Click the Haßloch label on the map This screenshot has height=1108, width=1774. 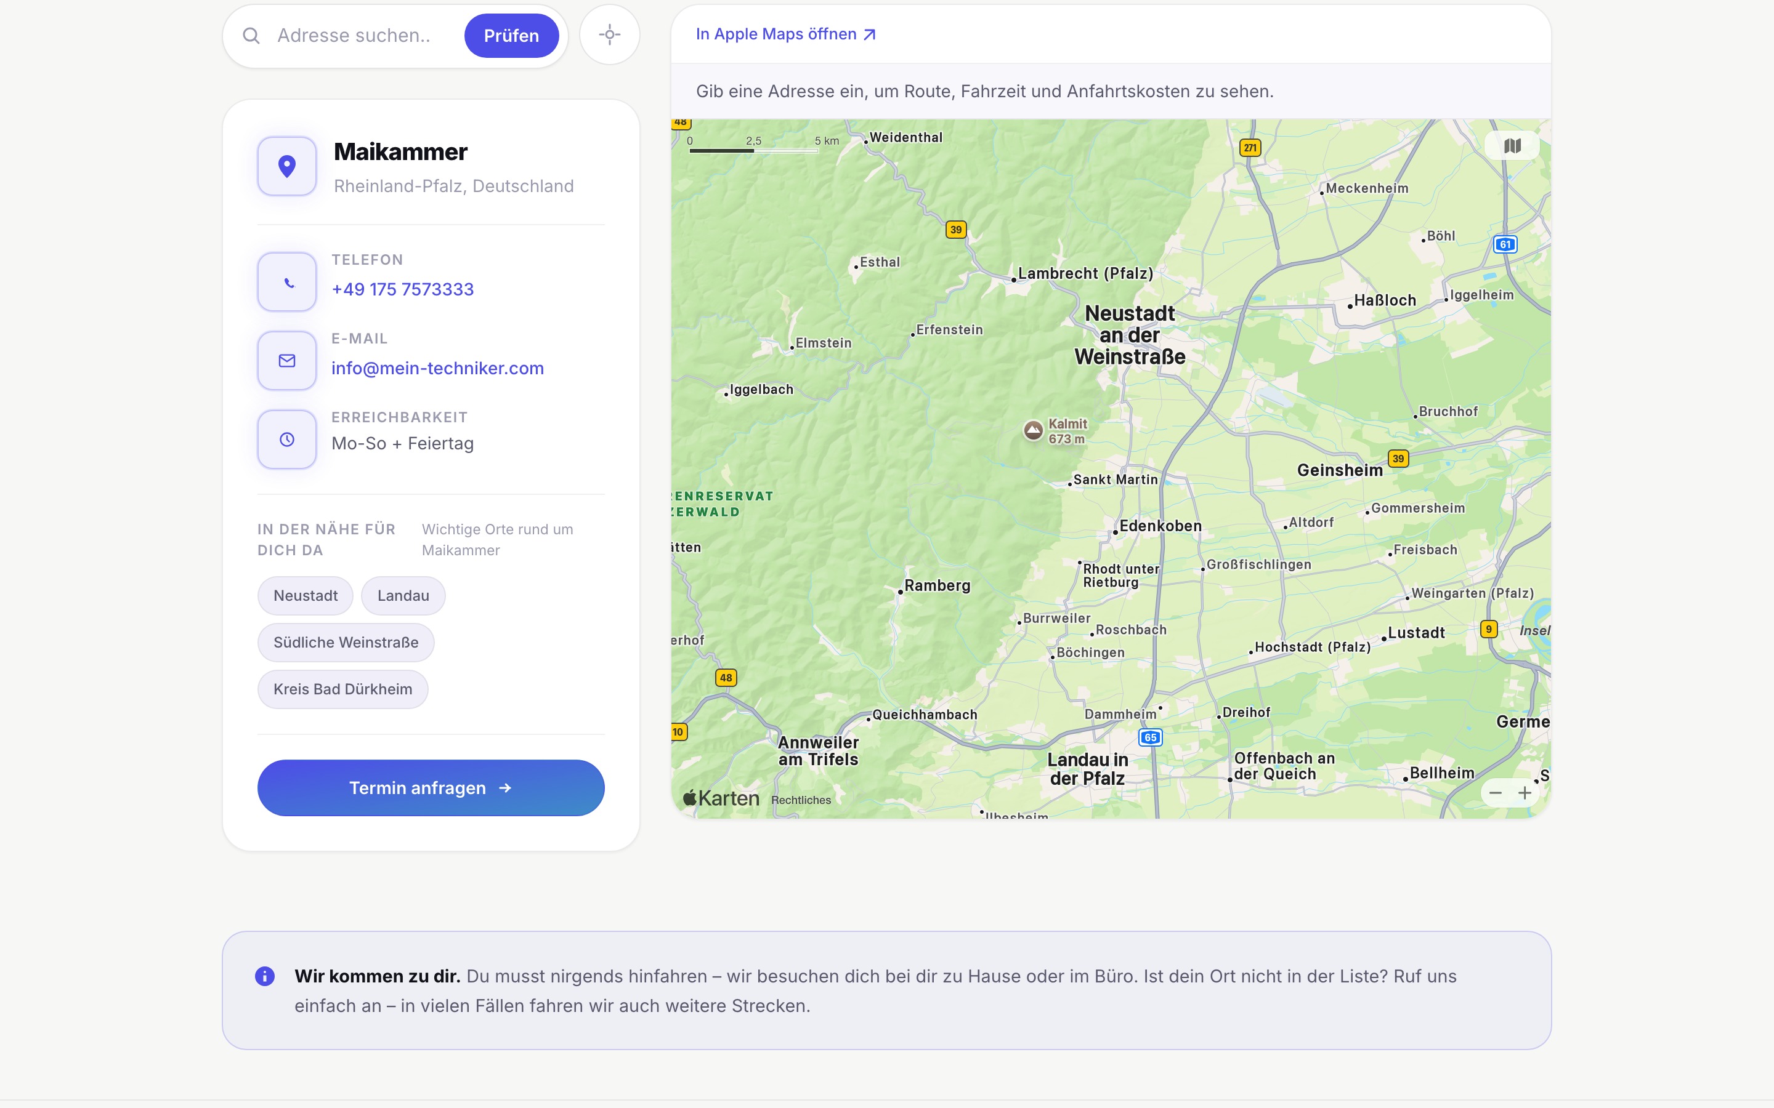[1385, 300]
